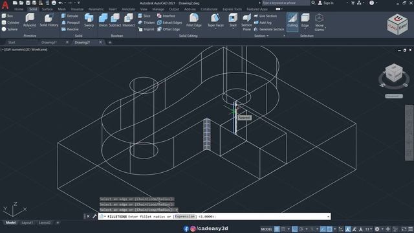Expand the Move Gizmo dropdown

tap(325, 27)
